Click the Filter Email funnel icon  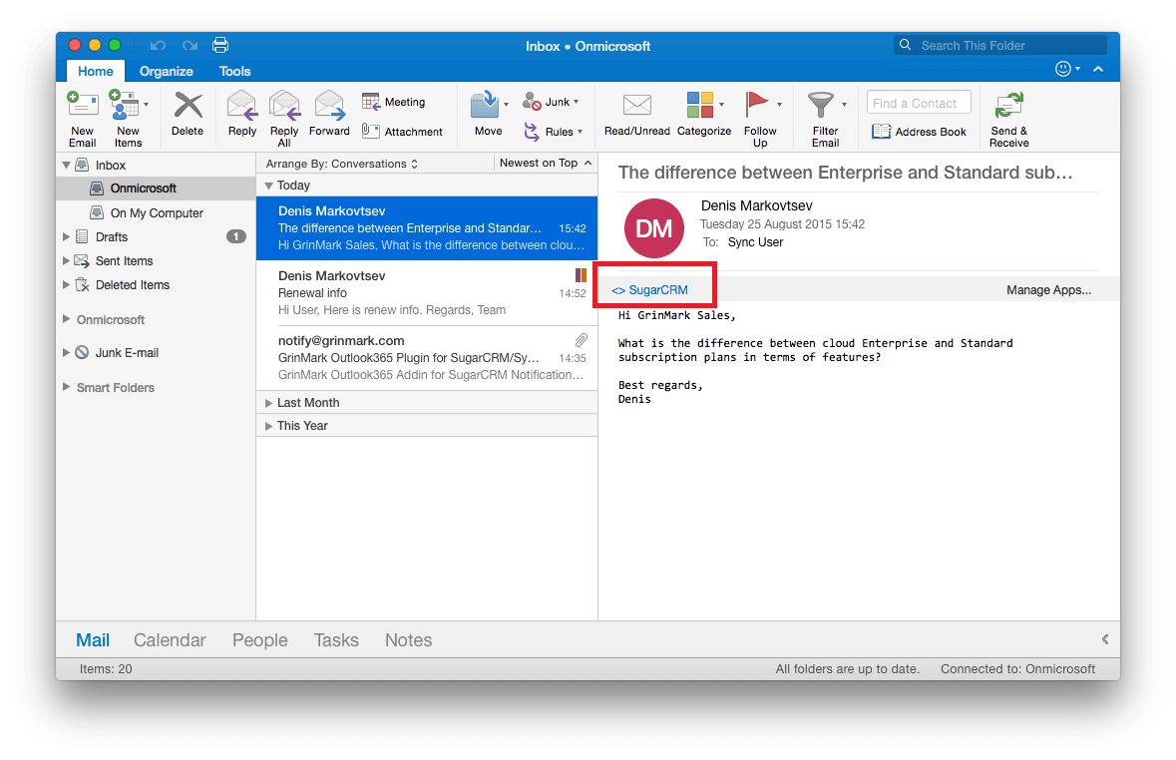coord(821,105)
